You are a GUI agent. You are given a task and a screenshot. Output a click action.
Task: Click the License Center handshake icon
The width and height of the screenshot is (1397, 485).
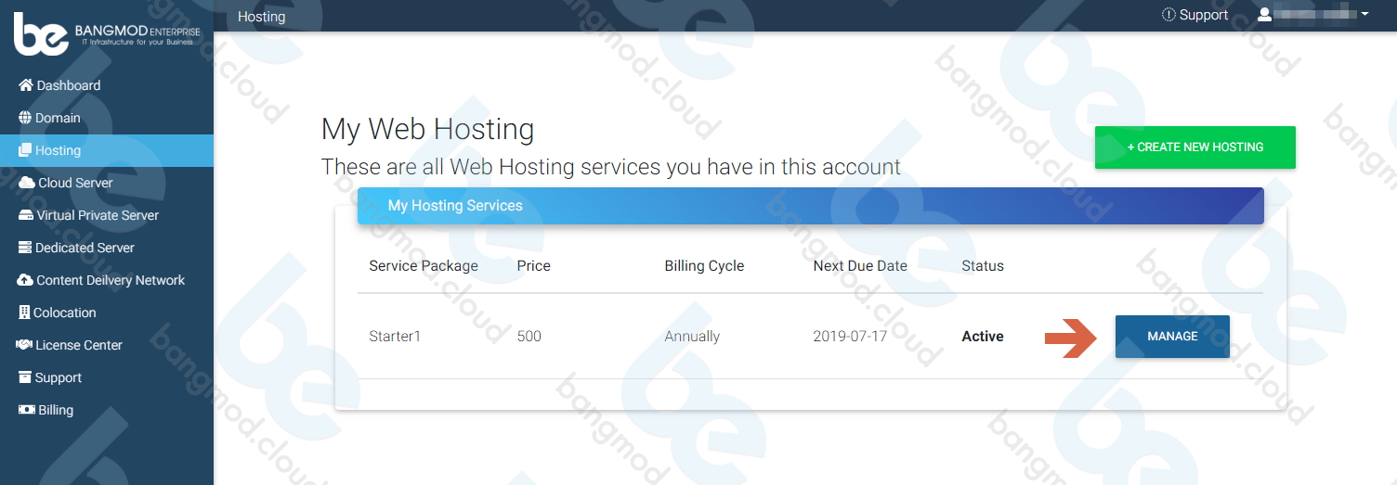[25, 345]
